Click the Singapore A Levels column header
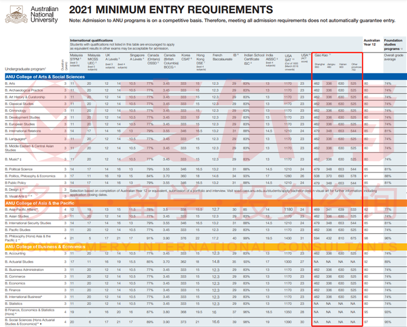Screen dimensions: 407x327 pyautogui.click(x=137, y=57)
